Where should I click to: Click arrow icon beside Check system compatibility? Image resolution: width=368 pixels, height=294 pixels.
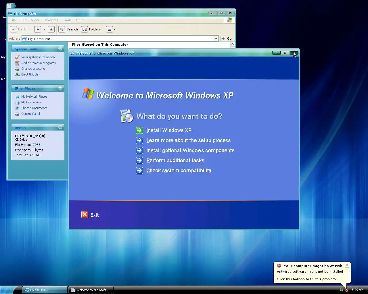(139, 171)
